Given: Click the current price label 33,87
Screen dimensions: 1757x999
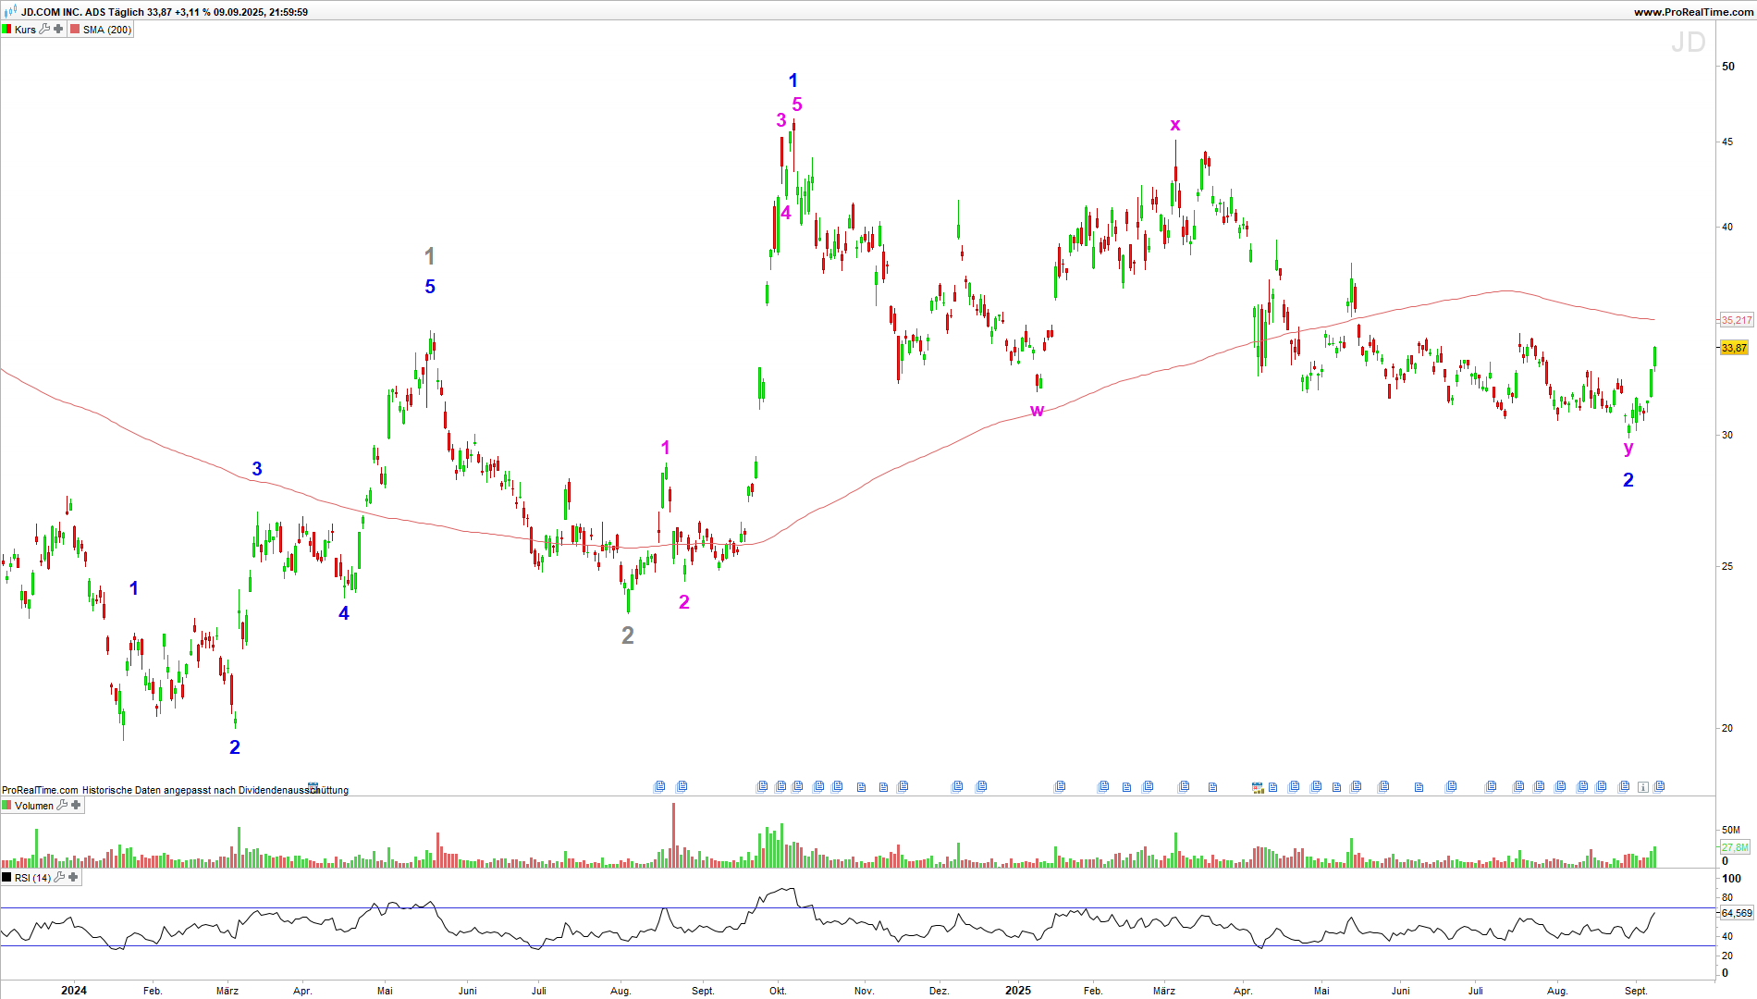Looking at the screenshot, I should click(x=1734, y=348).
